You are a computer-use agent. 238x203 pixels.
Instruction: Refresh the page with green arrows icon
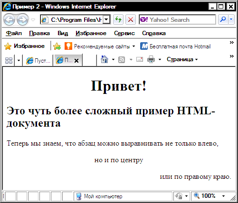[x=118, y=20]
